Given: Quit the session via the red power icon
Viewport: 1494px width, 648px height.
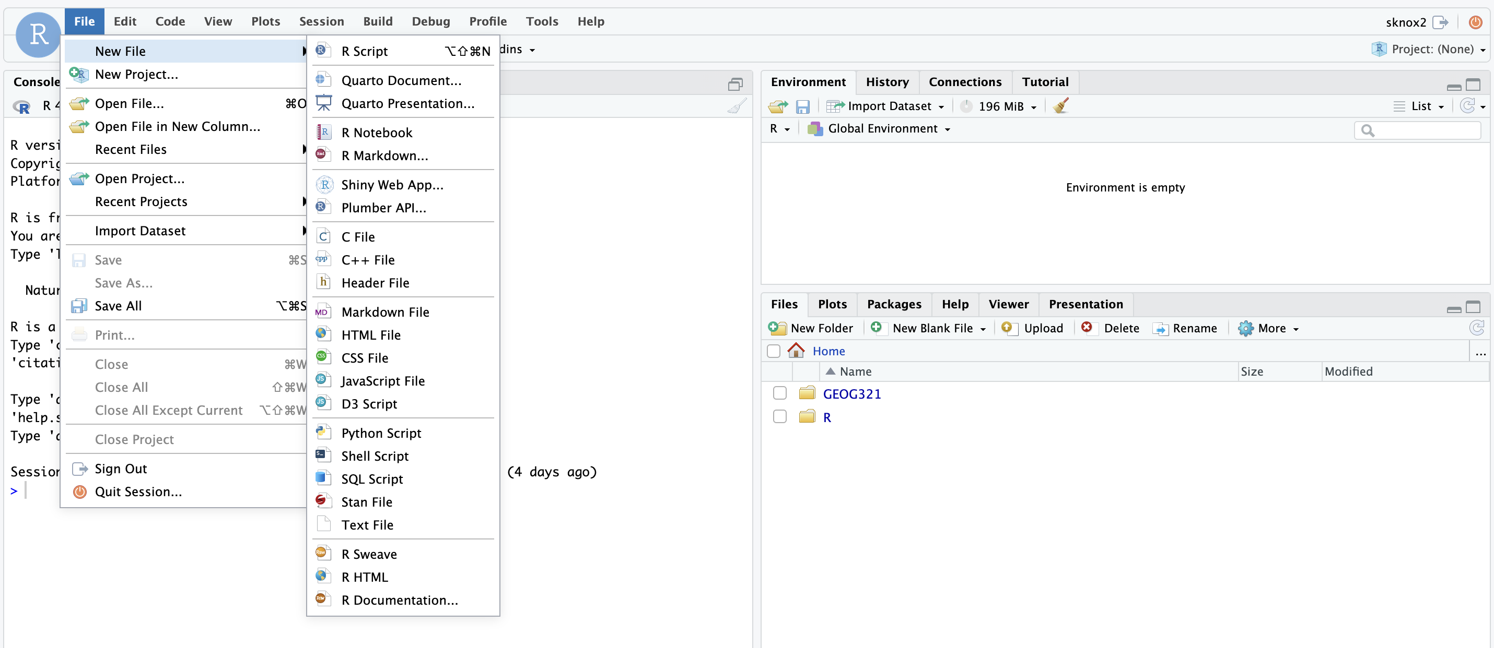Looking at the screenshot, I should (x=1476, y=22).
